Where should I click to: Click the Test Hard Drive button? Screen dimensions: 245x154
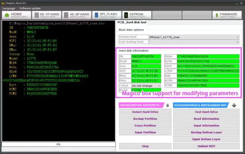tap(206, 112)
